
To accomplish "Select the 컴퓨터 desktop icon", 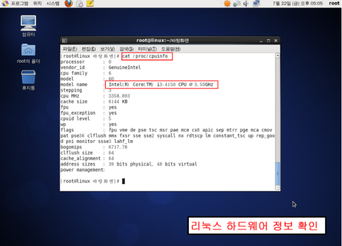I will coord(28,26).
